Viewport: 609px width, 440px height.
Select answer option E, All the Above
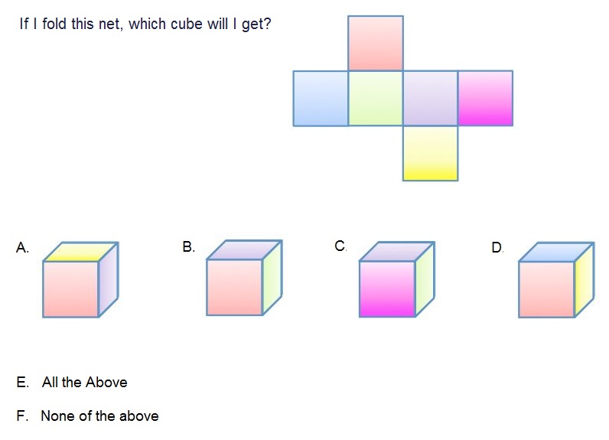(72, 382)
